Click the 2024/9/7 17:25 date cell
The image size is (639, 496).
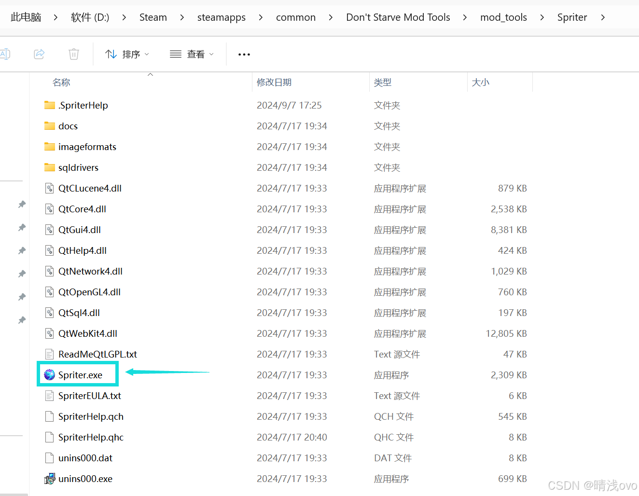[x=289, y=105]
